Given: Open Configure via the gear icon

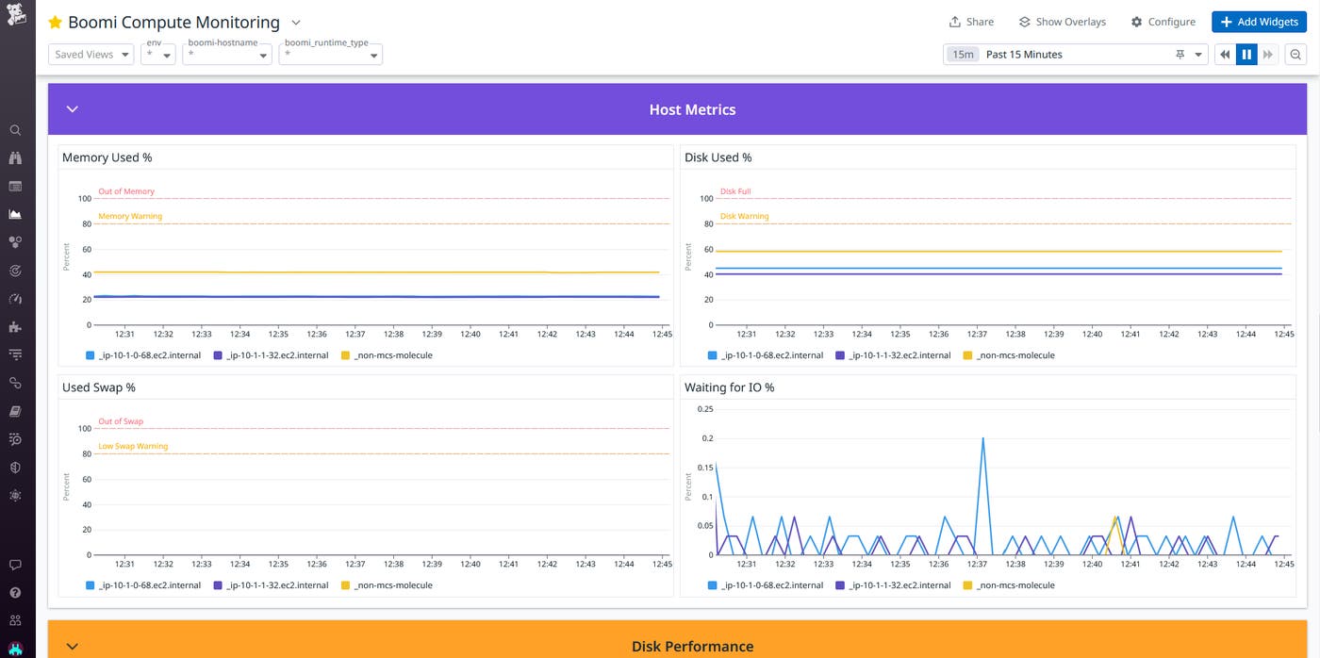Looking at the screenshot, I should (1163, 21).
